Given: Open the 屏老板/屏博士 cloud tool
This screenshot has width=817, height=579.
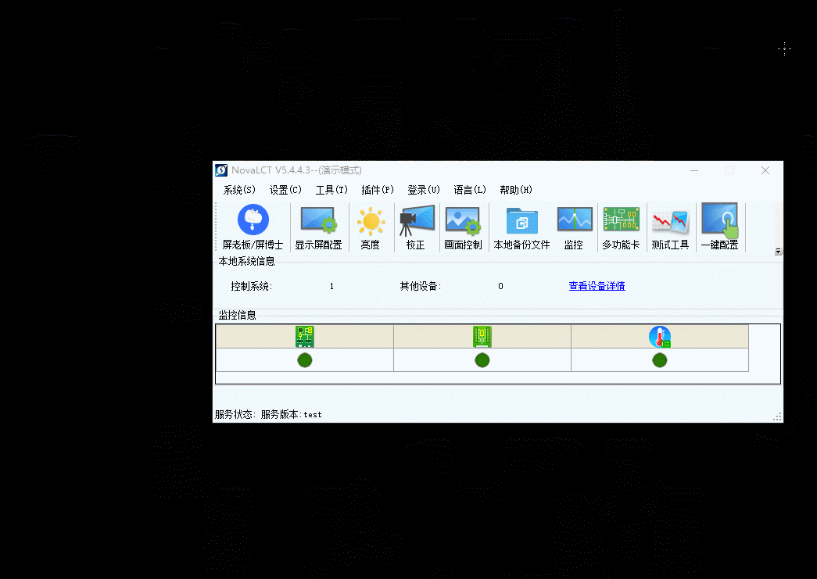Looking at the screenshot, I should [253, 227].
